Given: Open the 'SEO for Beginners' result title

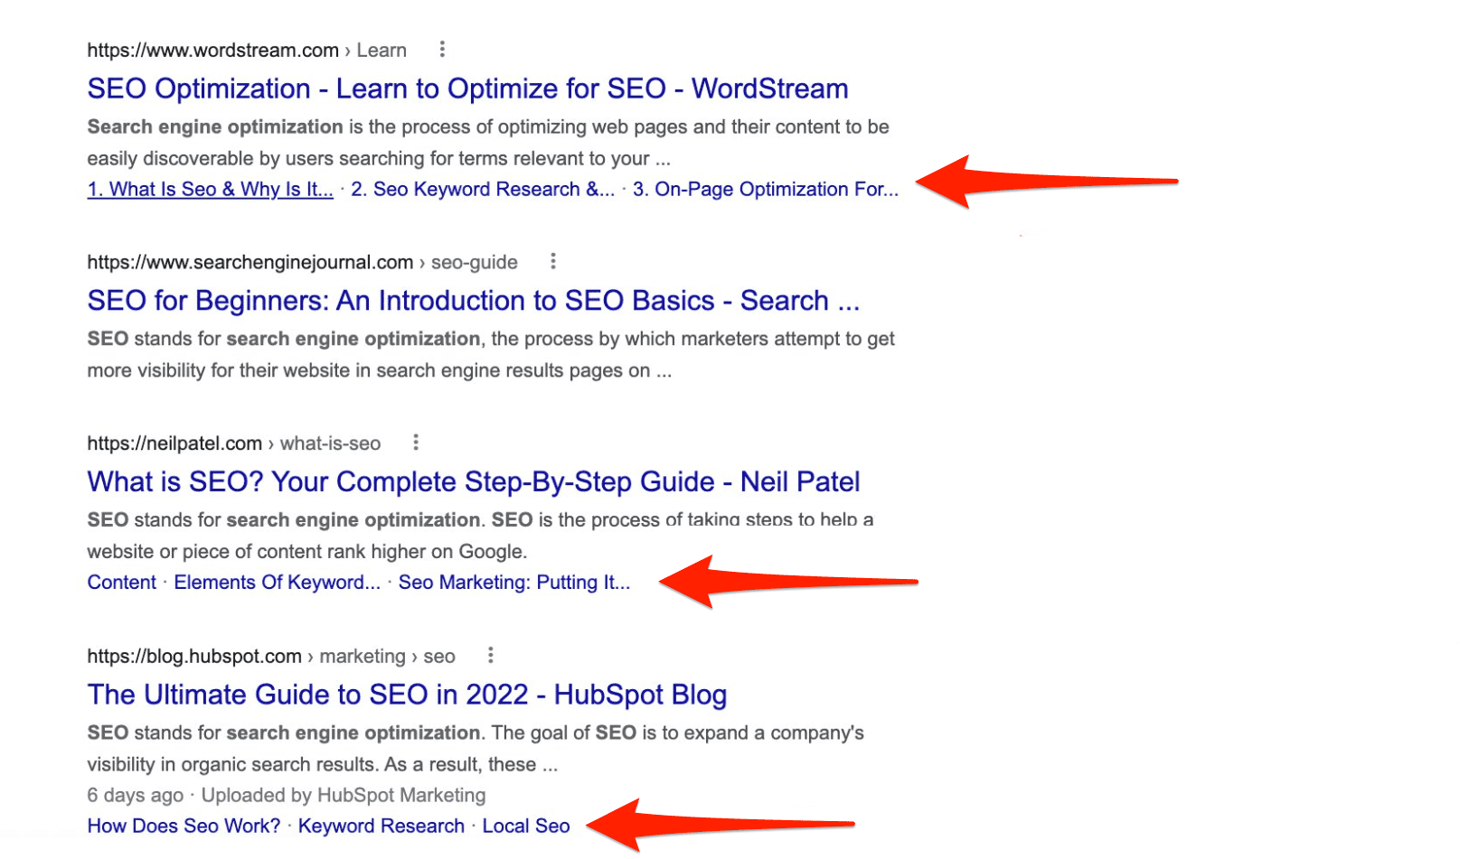Looking at the screenshot, I should click(474, 301).
